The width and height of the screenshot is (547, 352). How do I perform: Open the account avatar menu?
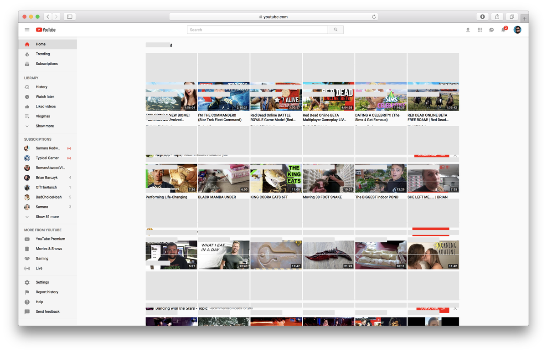tap(517, 30)
